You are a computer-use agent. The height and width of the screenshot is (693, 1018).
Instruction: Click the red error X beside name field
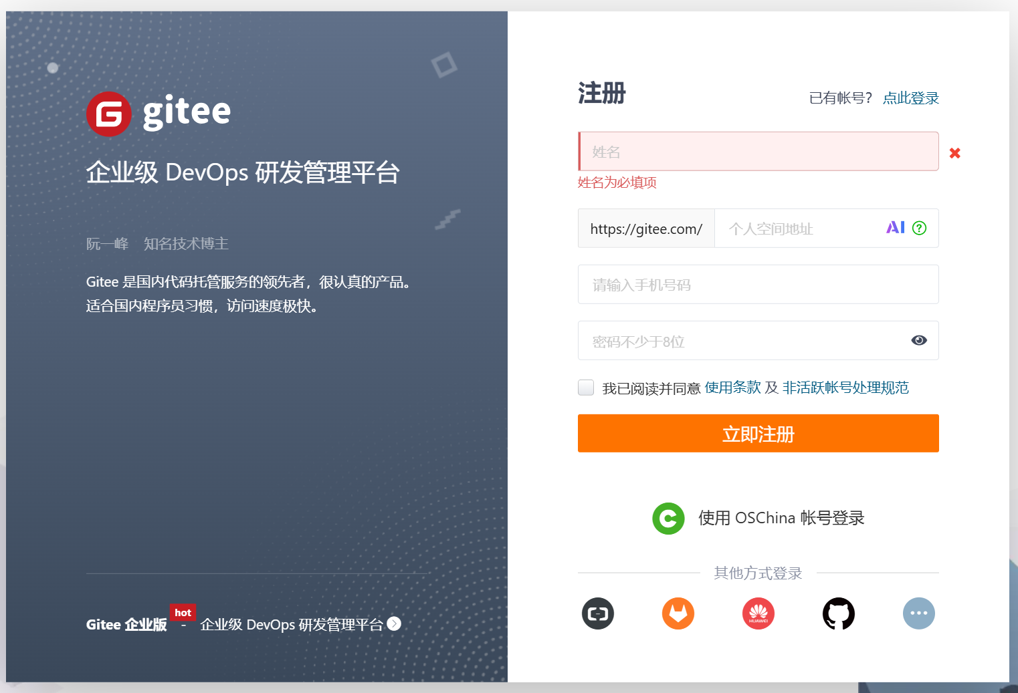[955, 153]
